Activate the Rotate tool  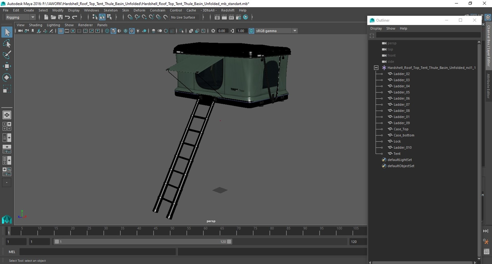click(x=7, y=78)
